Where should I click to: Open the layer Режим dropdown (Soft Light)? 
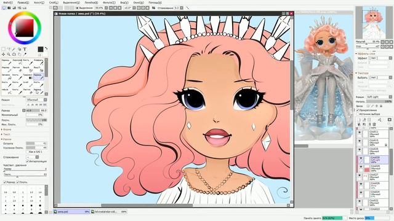click(379, 97)
